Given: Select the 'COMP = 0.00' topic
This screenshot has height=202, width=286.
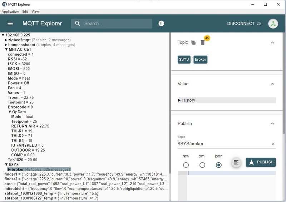Looking at the screenshot, I should point(23,155).
